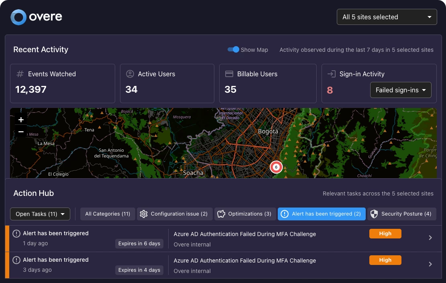The image size is (446, 283).
Task: Click the piggy bank icon on Optimizations
Action: click(221, 214)
